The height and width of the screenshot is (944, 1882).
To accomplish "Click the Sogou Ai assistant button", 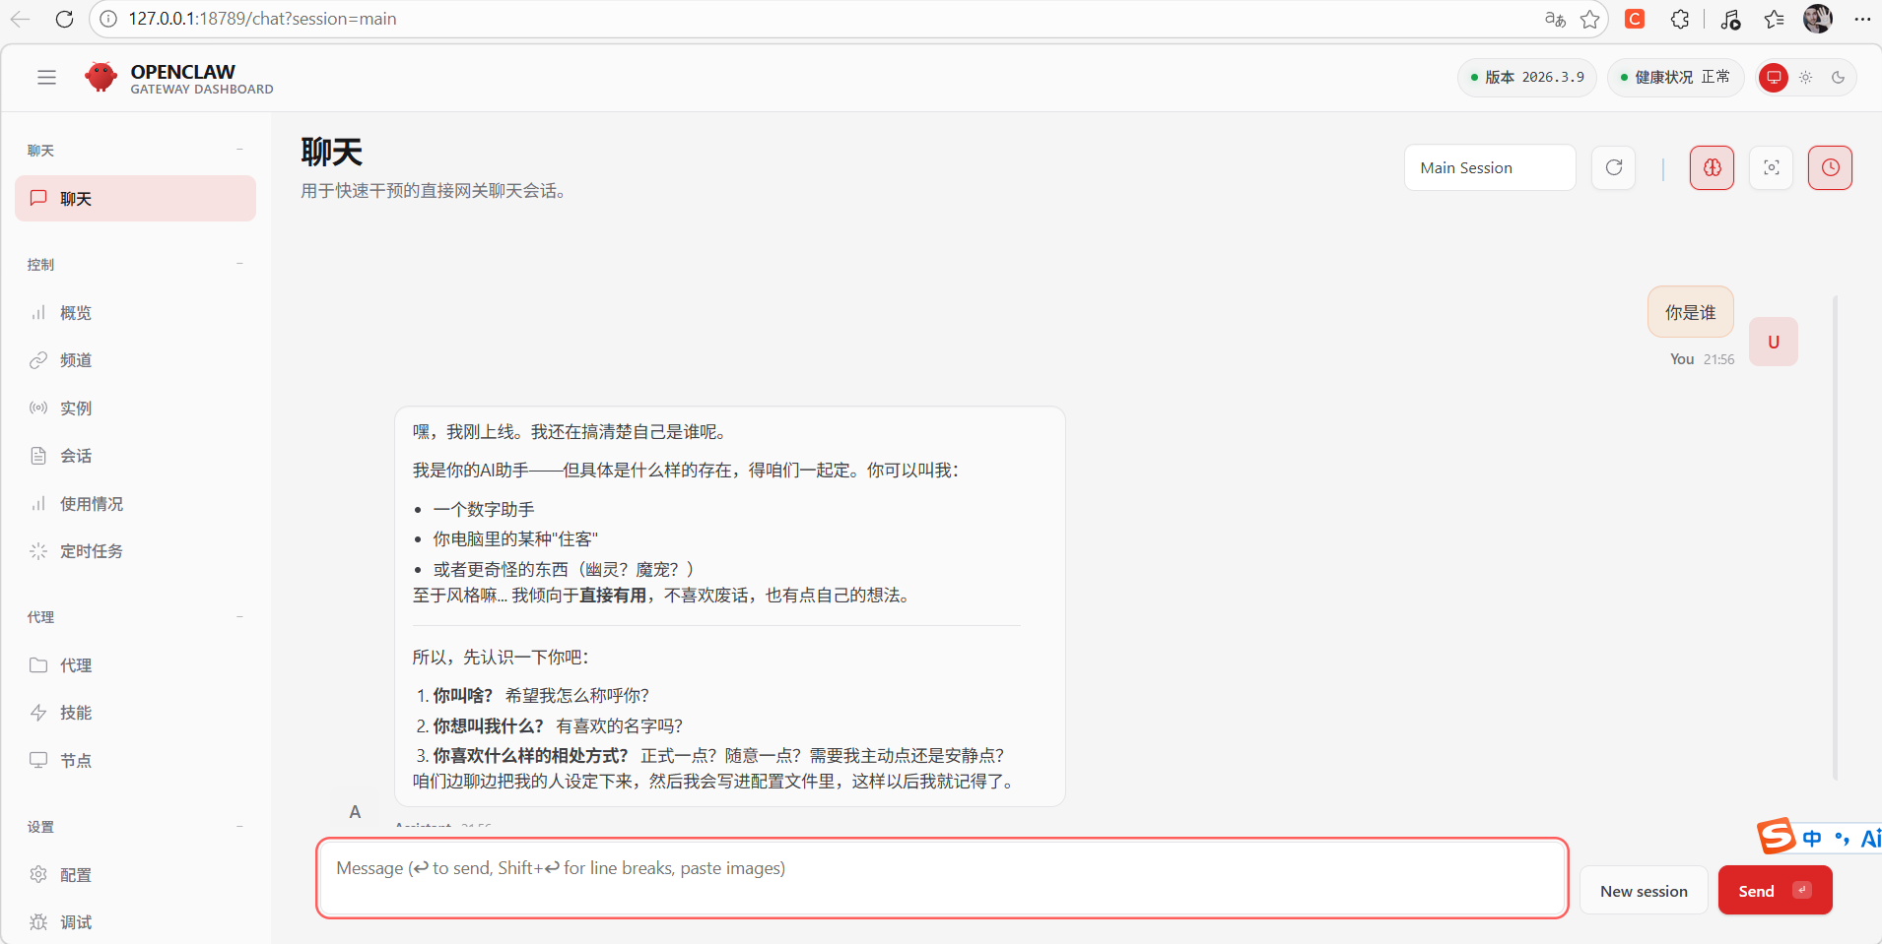I will coord(1869,839).
